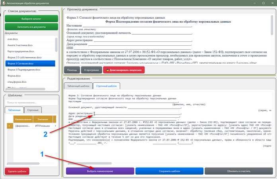The image size is (277, 179).
Task: Click documents list vertical scrollbar
Action: tap(57, 45)
